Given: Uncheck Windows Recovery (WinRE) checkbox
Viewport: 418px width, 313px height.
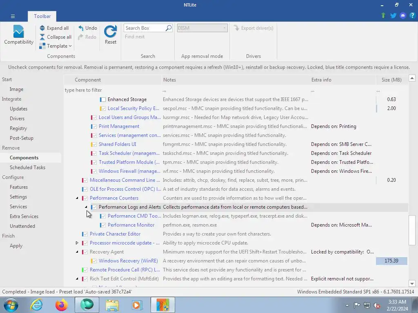Looking at the screenshot, I should pyautogui.click(x=94, y=261).
